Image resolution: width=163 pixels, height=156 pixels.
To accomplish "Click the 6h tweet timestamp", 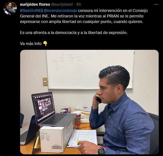I will pos(79,4).
